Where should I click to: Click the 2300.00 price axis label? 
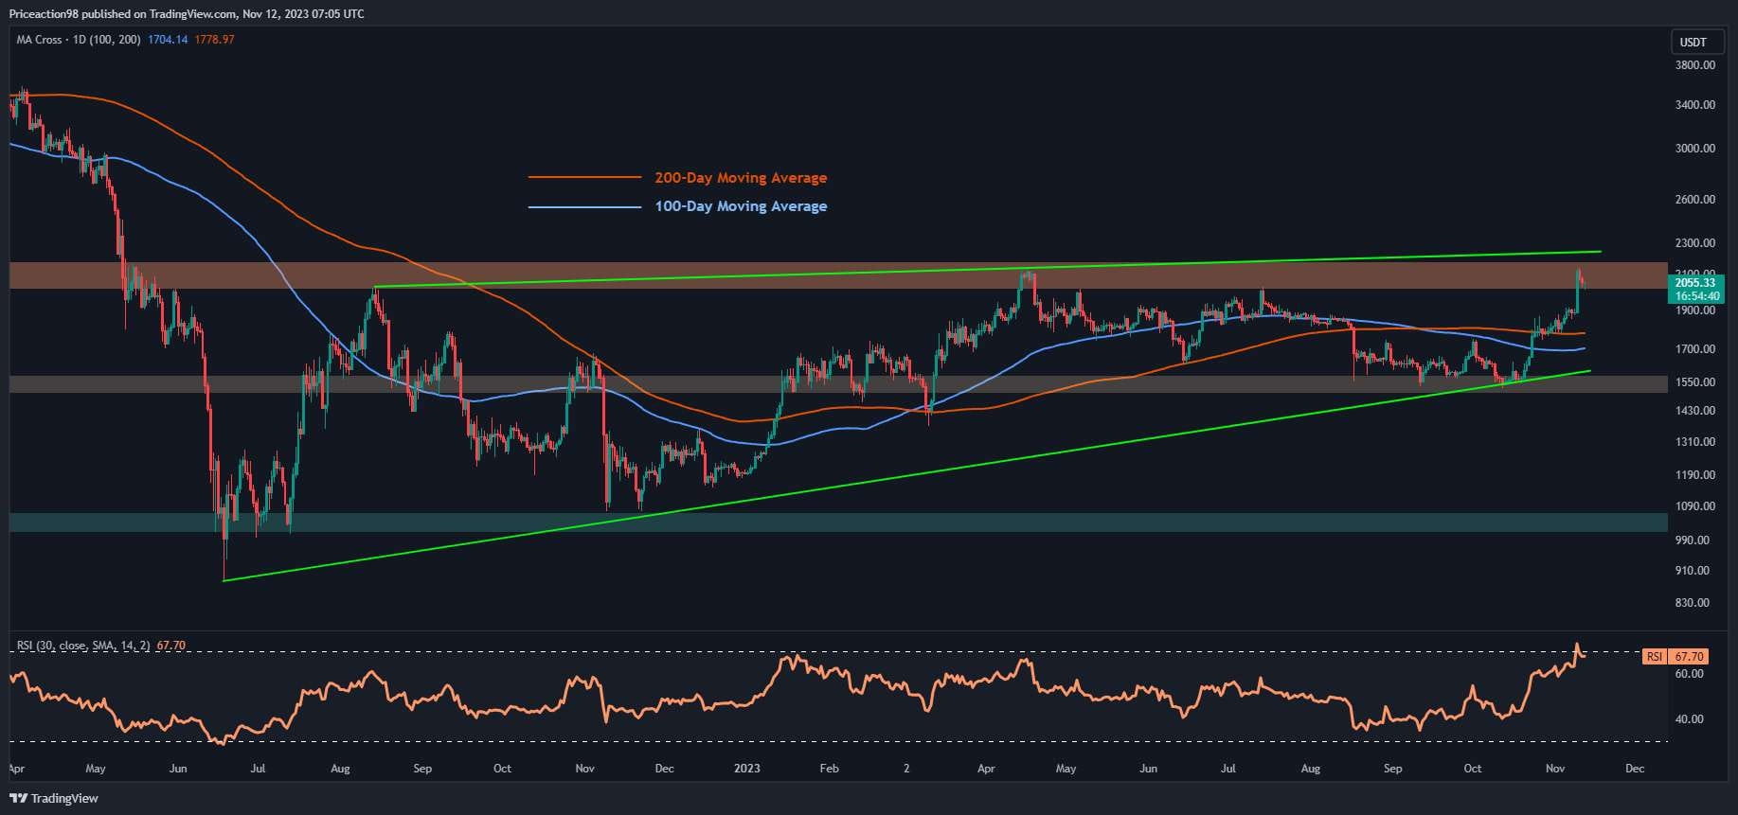[1695, 243]
